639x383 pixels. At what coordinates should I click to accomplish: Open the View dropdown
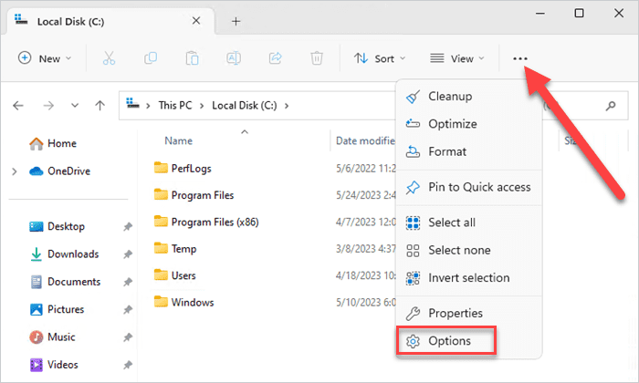457,58
